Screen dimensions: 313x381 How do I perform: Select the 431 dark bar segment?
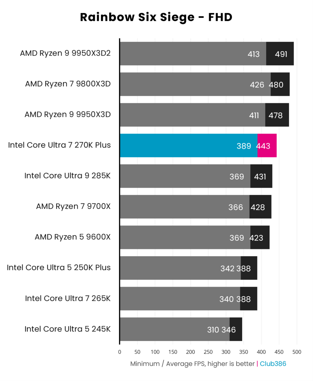pos(261,176)
